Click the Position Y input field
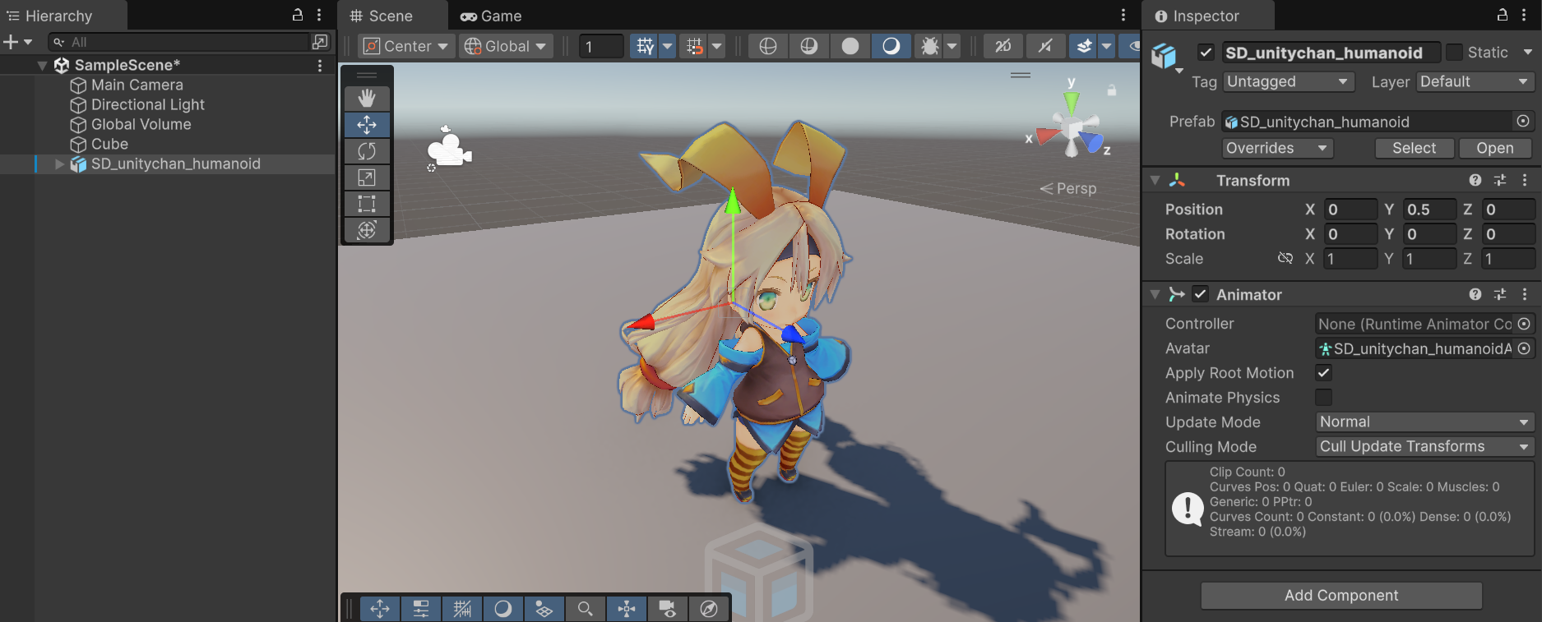The image size is (1542, 622). [1429, 210]
